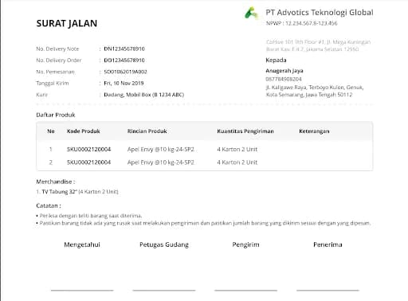This screenshot has width=408, height=301.
Task: Click the No column header
Action: pyautogui.click(x=51, y=131)
